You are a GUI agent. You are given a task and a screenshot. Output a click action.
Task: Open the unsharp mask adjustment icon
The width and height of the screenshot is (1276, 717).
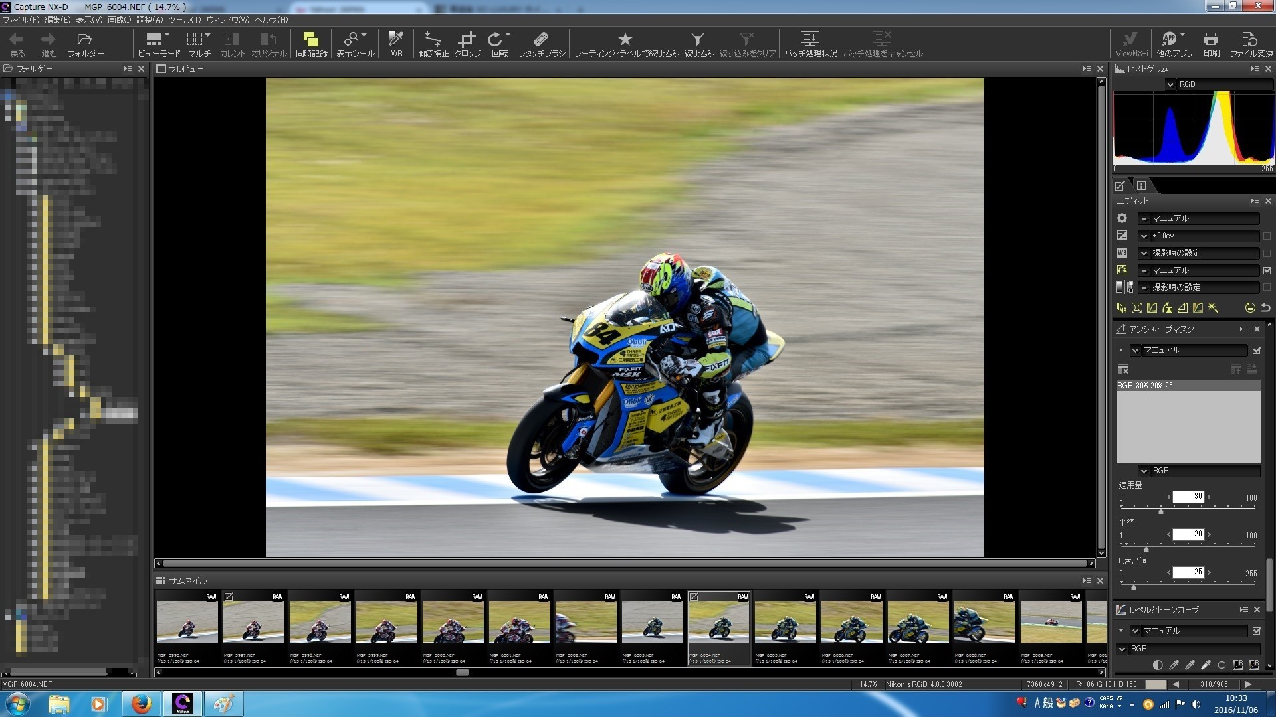[1183, 308]
